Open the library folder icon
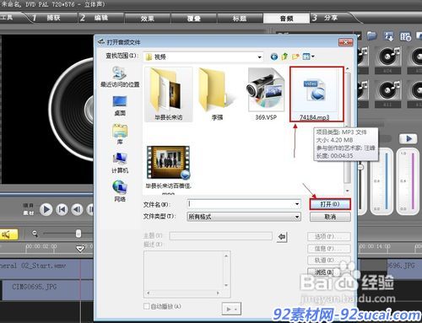 pos(372,36)
